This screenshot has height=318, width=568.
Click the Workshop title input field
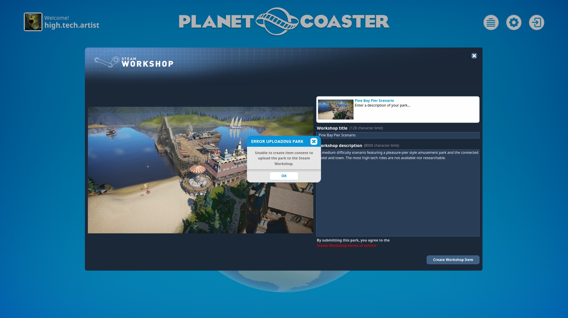[x=398, y=135]
